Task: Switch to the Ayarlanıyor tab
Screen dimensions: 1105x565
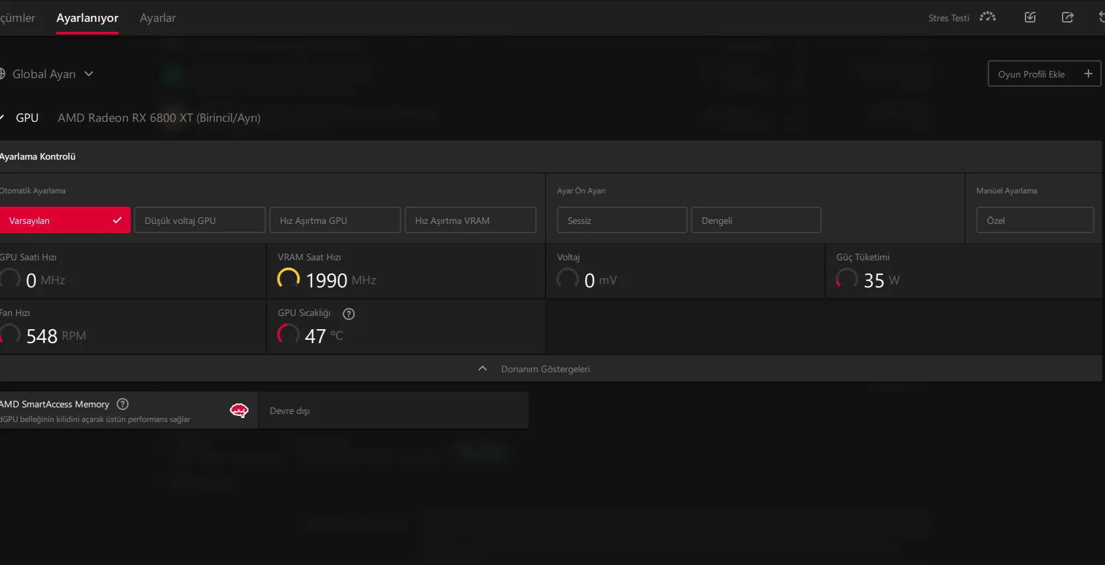Action: pos(87,18)
